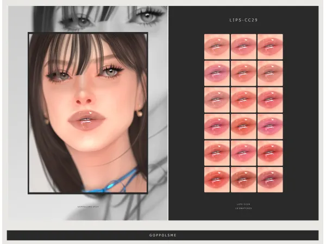Select the lilac swatch ending the fourth row

click(x=270, y=126)
